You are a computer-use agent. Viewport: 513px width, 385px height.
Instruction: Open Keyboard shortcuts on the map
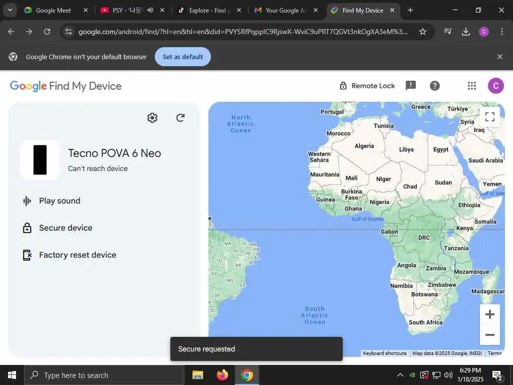pos(385,353)
